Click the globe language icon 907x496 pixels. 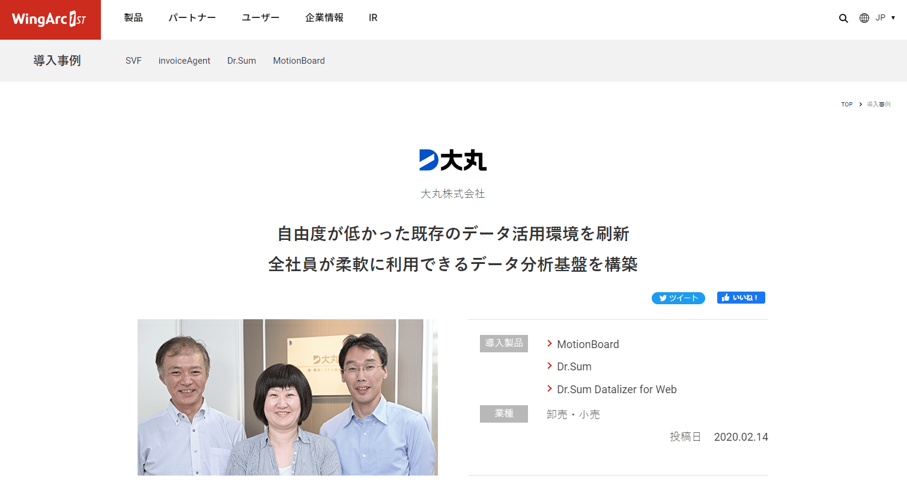[864, 18]
